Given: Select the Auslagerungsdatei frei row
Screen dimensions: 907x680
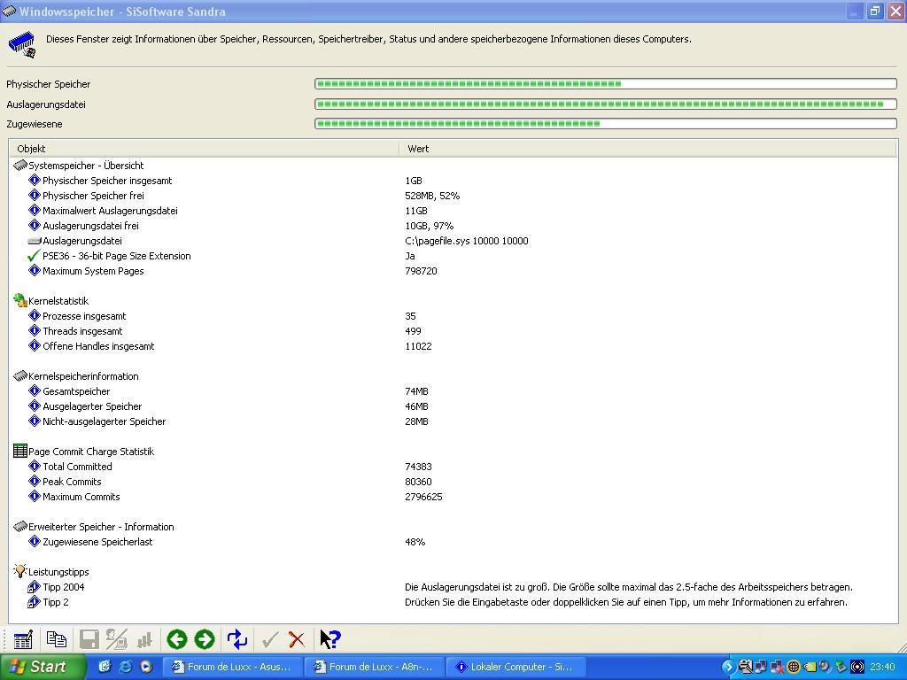Looking at the screenshot, I should pos(453,226).
